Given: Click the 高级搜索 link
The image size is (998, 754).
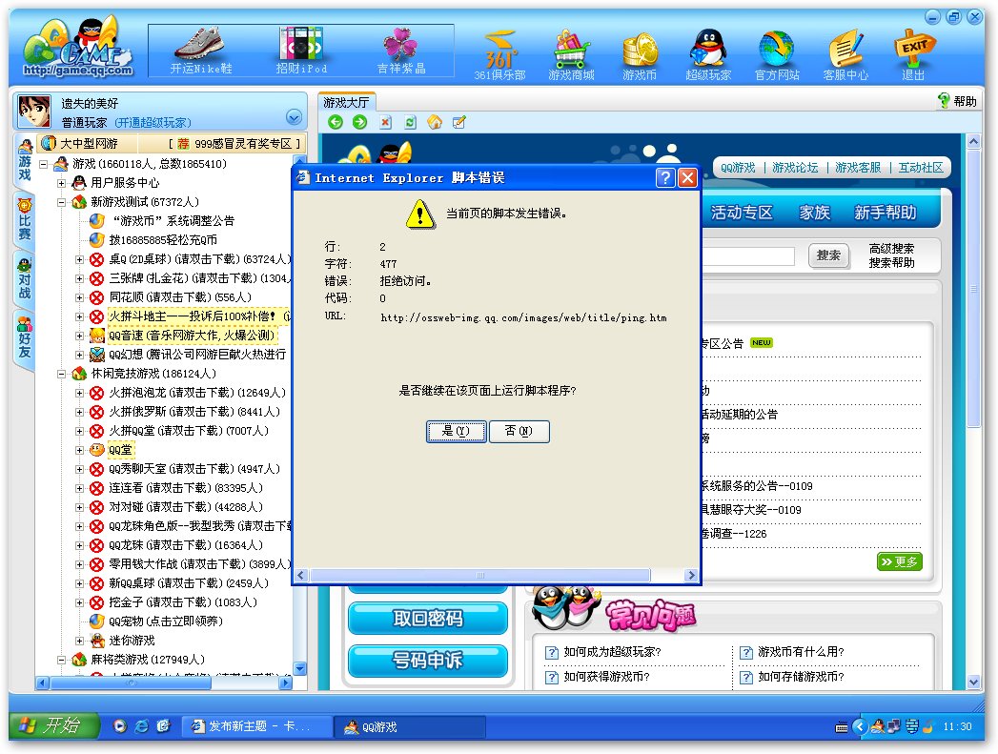Looking at the screenshot, I should pos(891,248).
